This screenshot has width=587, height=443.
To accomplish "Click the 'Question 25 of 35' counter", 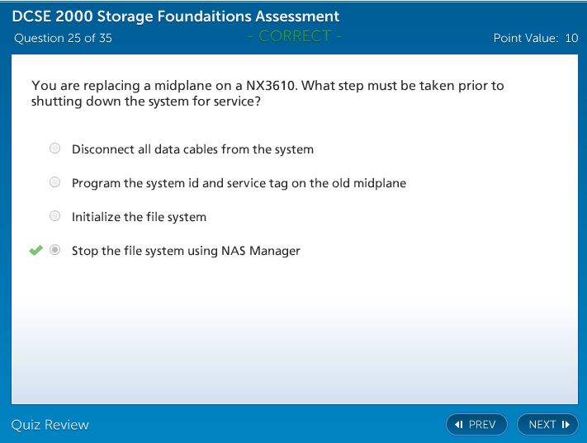I will [x=63, y=38].
